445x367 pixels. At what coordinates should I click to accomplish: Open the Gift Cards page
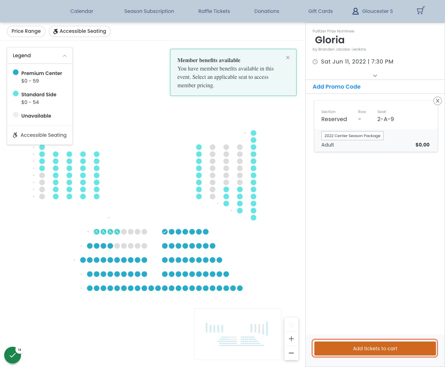pyautogui.click(x=321, y=11)
